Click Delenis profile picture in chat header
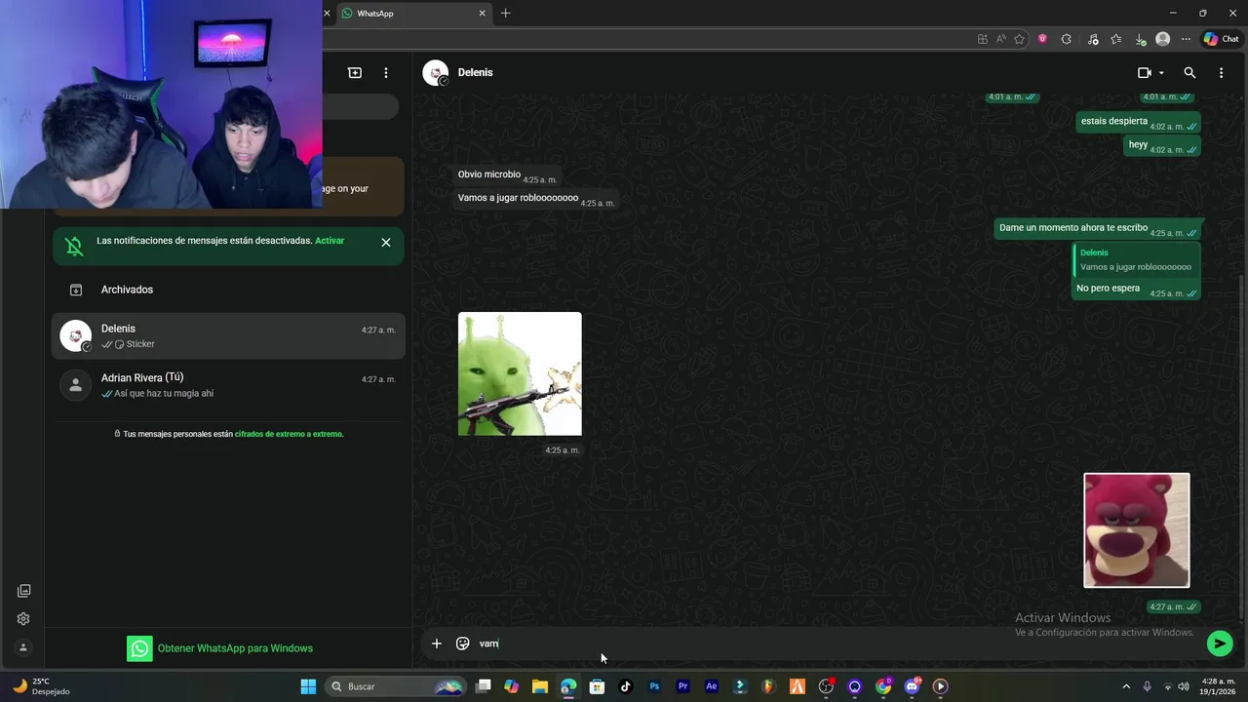The width and height of the screenshot is (1248, 702). click(436, 73)
